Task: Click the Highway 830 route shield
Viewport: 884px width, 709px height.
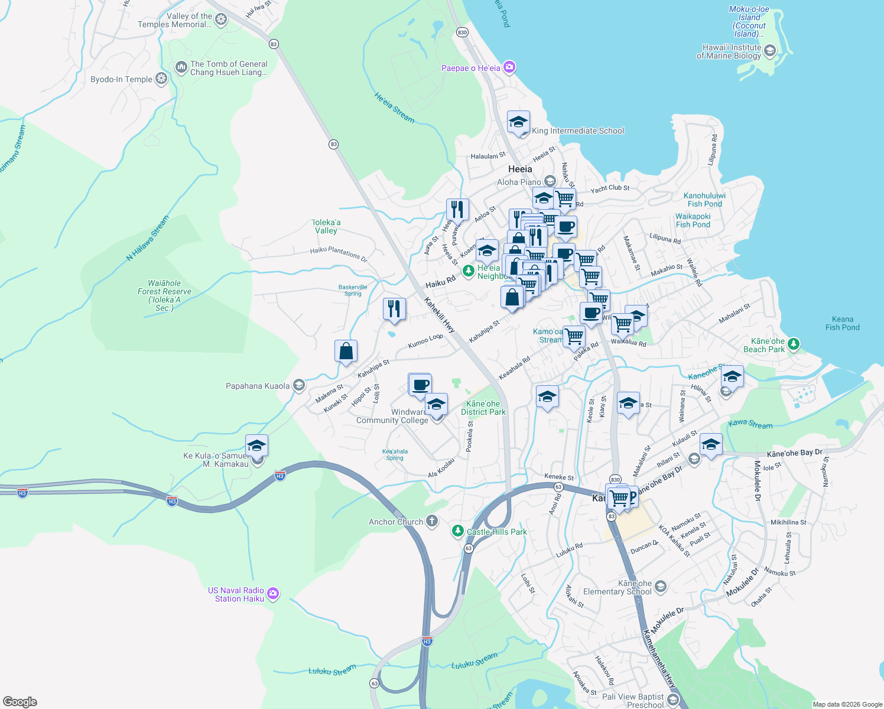Action: point(463,32)
